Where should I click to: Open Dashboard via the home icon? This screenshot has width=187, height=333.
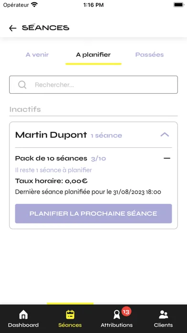(23, 315)
